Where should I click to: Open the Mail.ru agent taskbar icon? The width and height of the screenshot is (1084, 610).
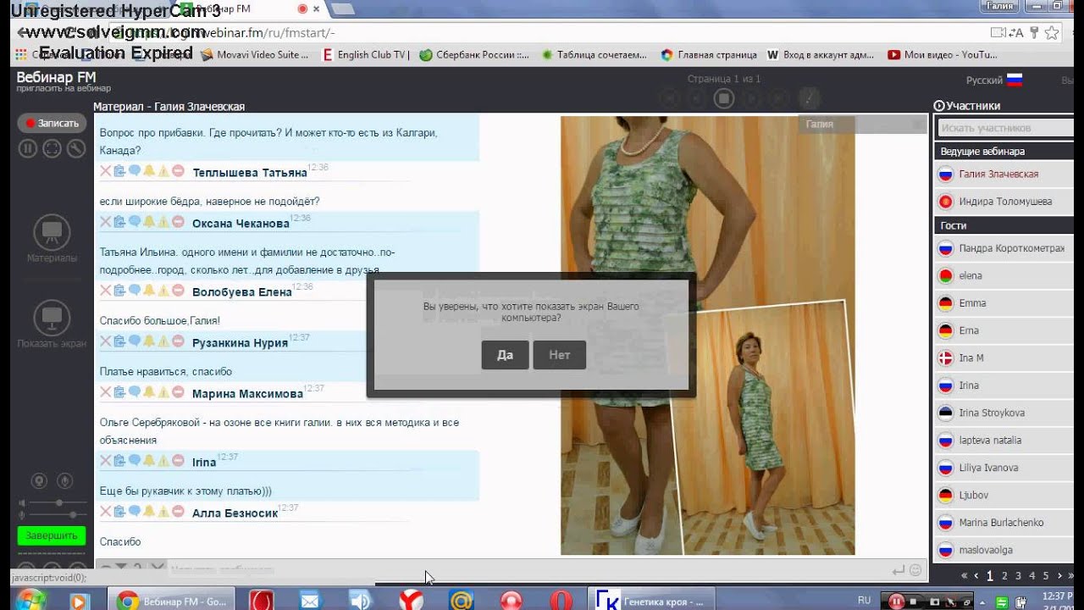pyautogui.click(x=461, y=601)
